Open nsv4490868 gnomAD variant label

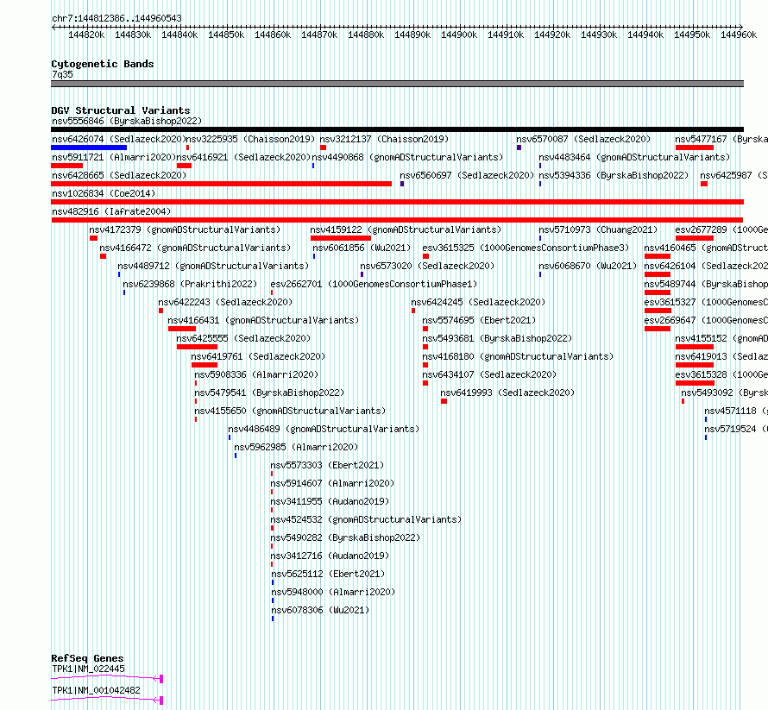pos(407,157)
